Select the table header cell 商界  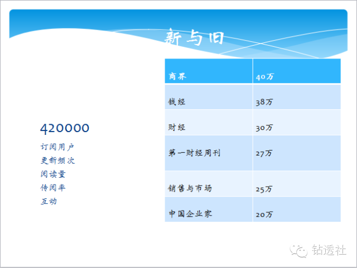pyautogui.click(x=209, y=71)
